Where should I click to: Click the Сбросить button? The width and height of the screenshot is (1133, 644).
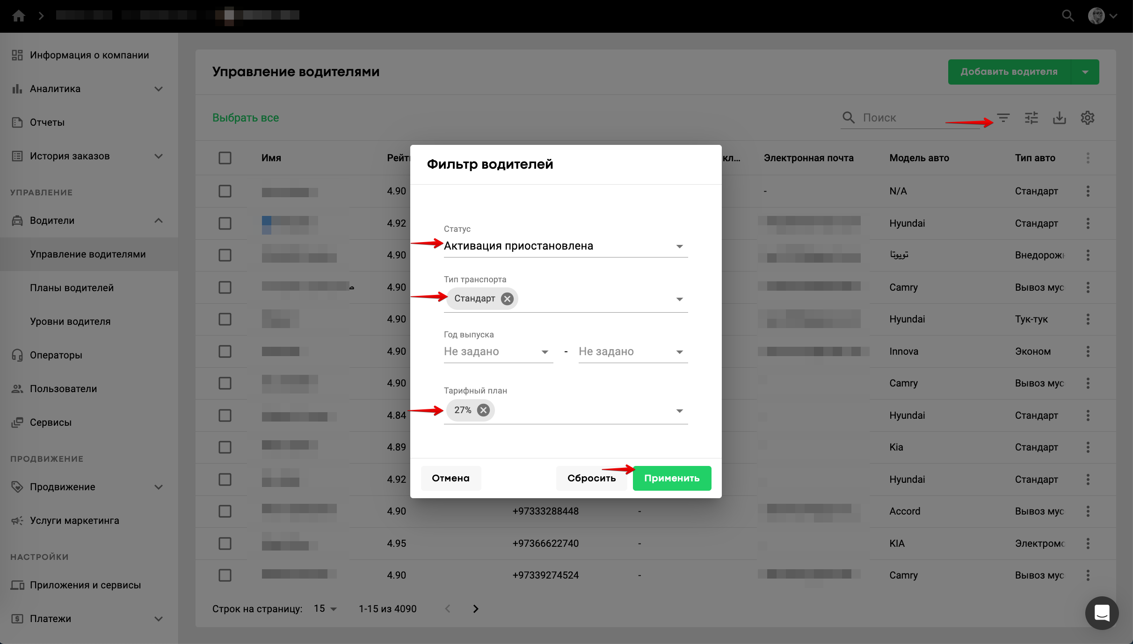click(x=591, y=478)
